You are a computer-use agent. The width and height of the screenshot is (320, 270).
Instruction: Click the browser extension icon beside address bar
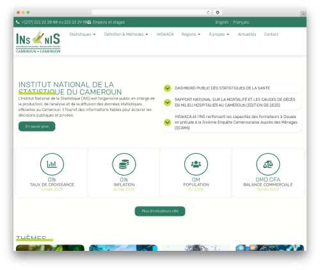218,13
